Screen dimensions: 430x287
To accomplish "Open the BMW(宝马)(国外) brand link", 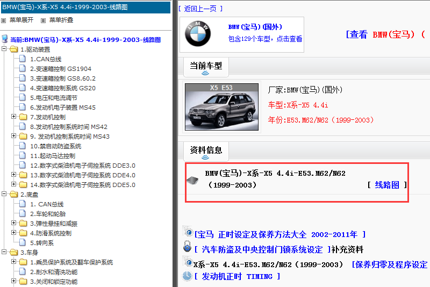I will [x=255, y=27].
